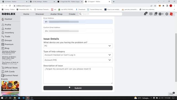Image resolution: width=177 pixels, height=100 pixels.
Task: Open Chrome three-dot menu
Action: point(175,6)
